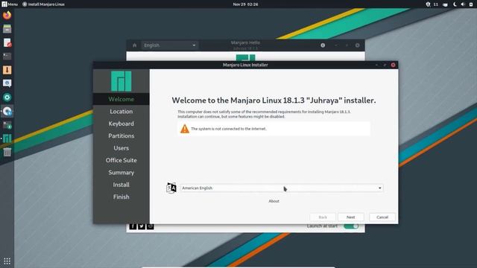477x268 pixels.
Task: Open the American English language dropdown
Action: (x=282, y=188)
